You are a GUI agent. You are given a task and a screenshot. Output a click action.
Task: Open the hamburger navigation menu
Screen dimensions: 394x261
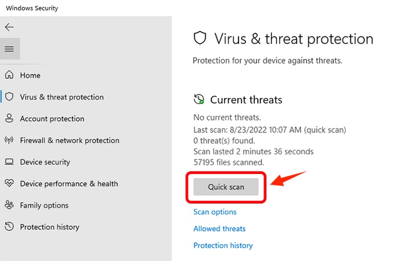(9, 49)
